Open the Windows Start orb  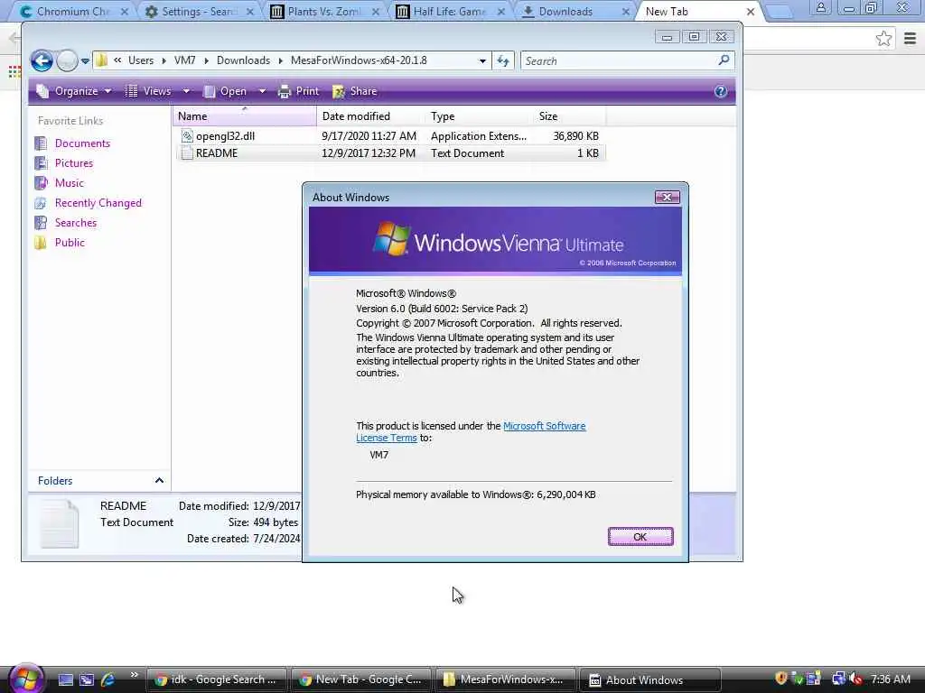(26, 678)
